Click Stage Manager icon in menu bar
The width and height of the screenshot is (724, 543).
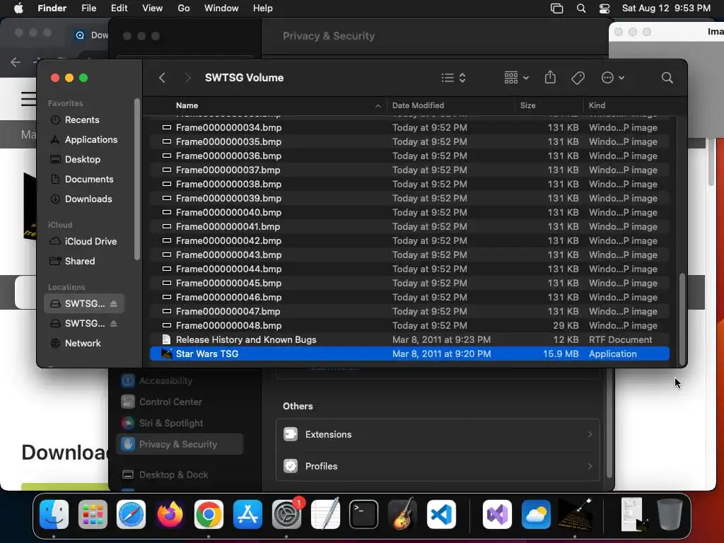[557, 8]
